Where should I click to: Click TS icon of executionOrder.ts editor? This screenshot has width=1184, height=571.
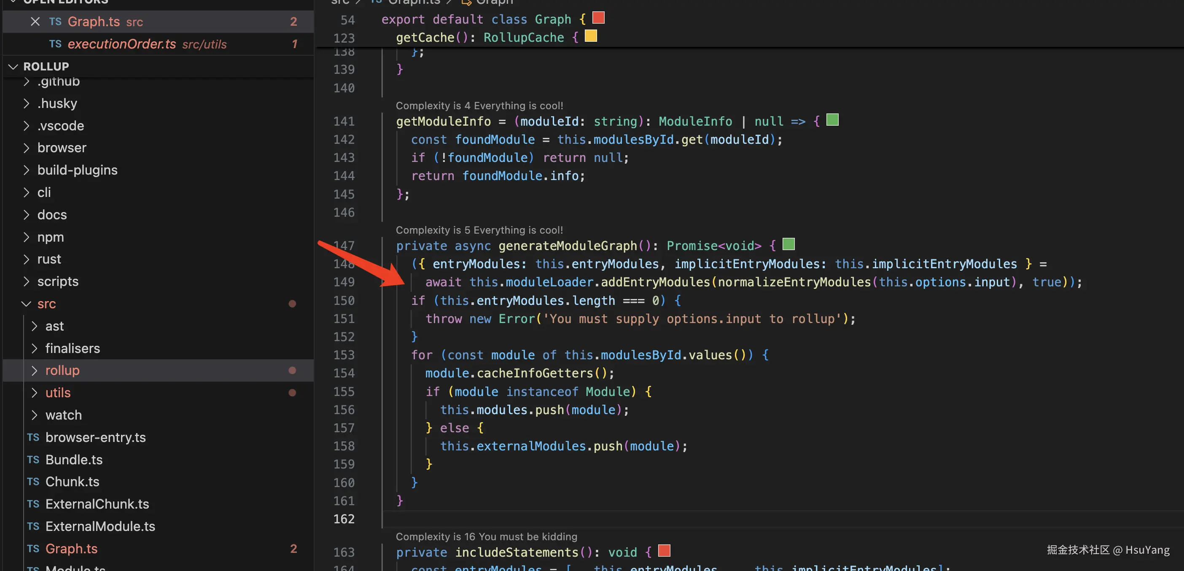tap(55, 44)
